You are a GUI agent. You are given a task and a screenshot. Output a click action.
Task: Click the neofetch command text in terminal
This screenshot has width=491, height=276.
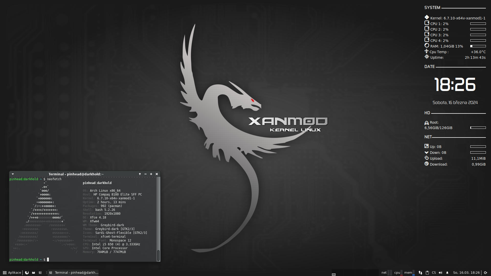click(x=54, y=179)
